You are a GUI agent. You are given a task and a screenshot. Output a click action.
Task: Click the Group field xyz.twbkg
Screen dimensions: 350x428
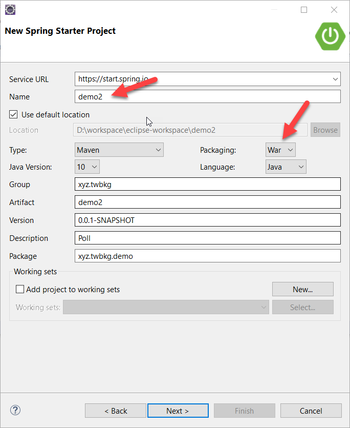[208, 184]
